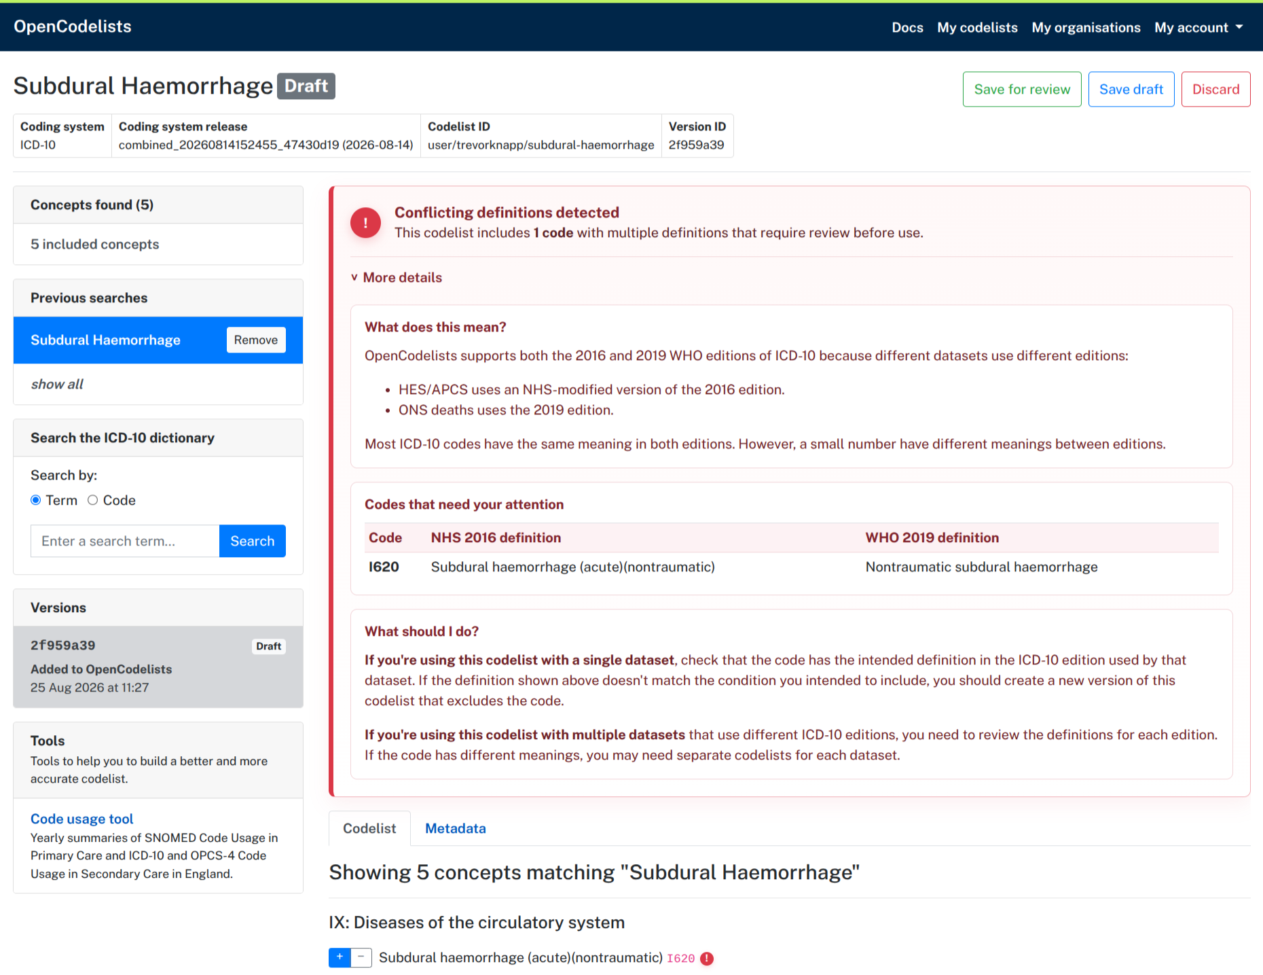The height and width of the screenshot is (975, 1263).
Task: Click the Save draft button
Action: (1131, 89)
